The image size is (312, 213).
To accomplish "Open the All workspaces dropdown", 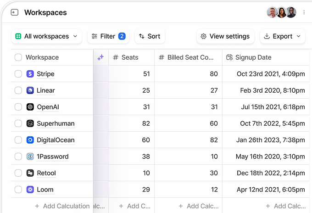I will click(46, 36).
